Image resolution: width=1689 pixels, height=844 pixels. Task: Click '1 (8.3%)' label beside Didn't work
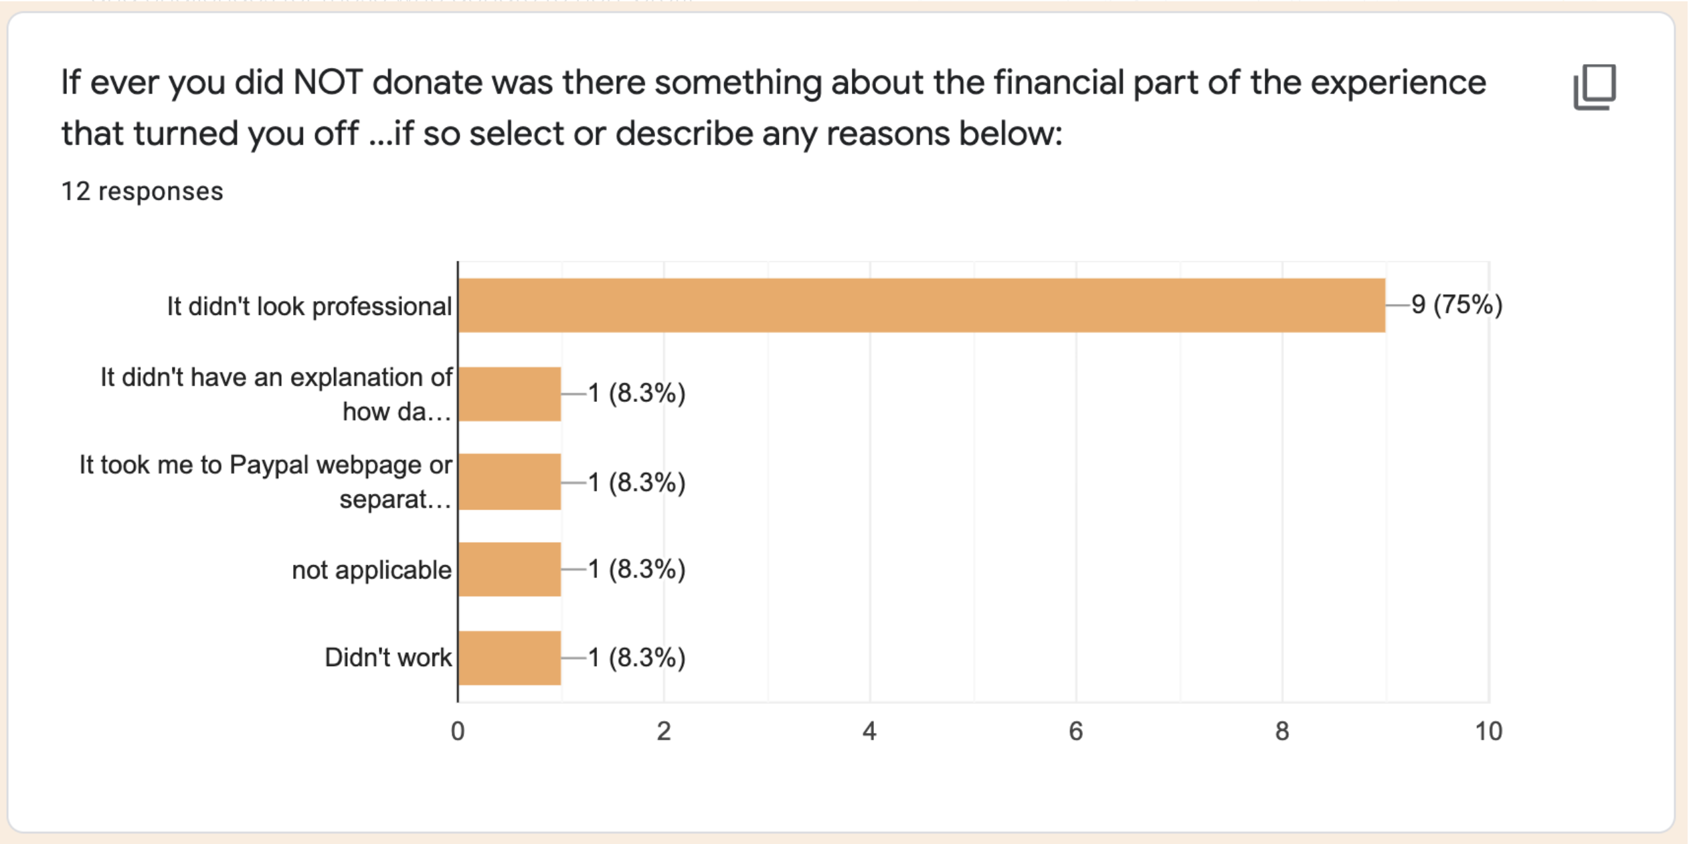(636, 657)
